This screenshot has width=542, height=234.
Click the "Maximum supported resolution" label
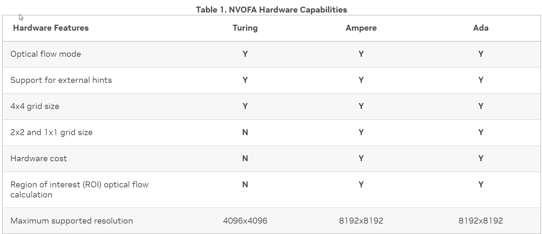point(72,221)
